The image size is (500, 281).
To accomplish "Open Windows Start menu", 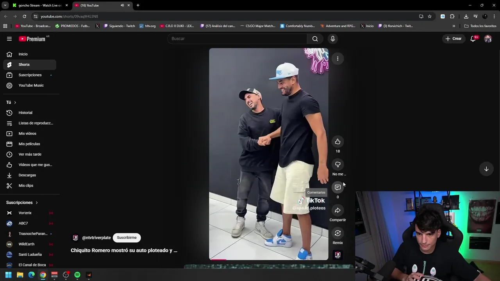I will tap(8, 275).
